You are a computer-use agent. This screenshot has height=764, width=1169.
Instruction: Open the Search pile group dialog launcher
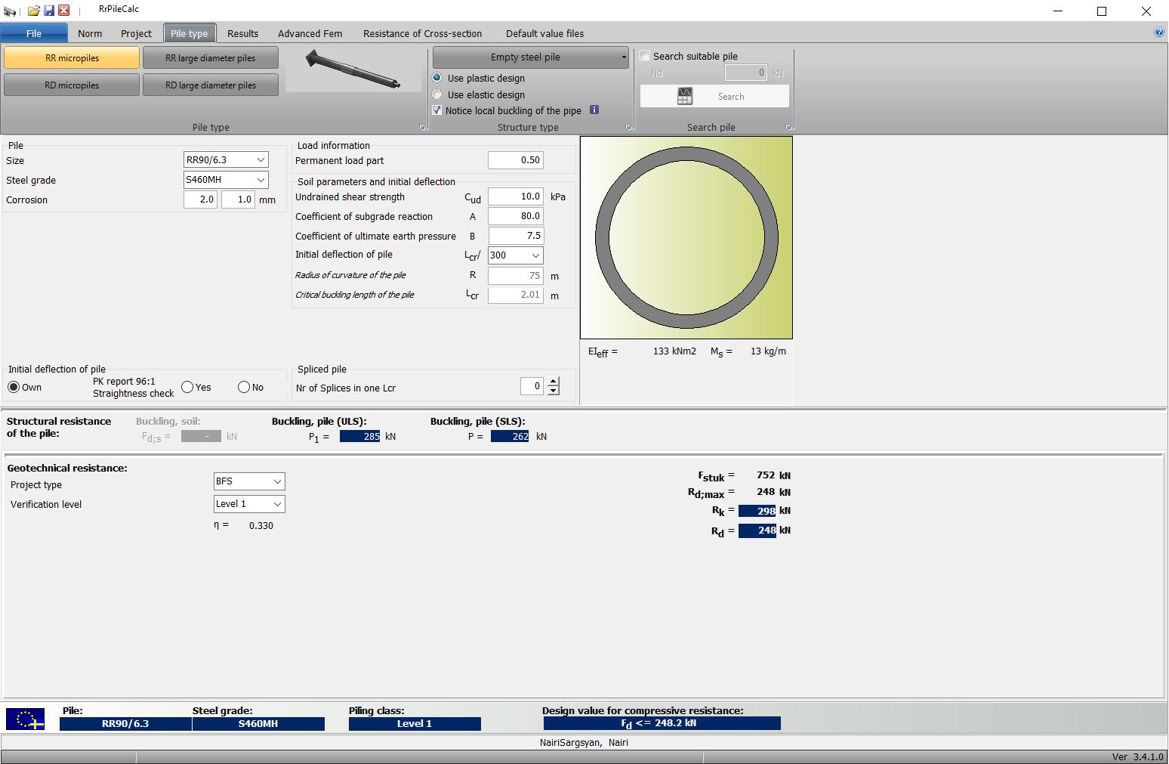pos(788,127)
